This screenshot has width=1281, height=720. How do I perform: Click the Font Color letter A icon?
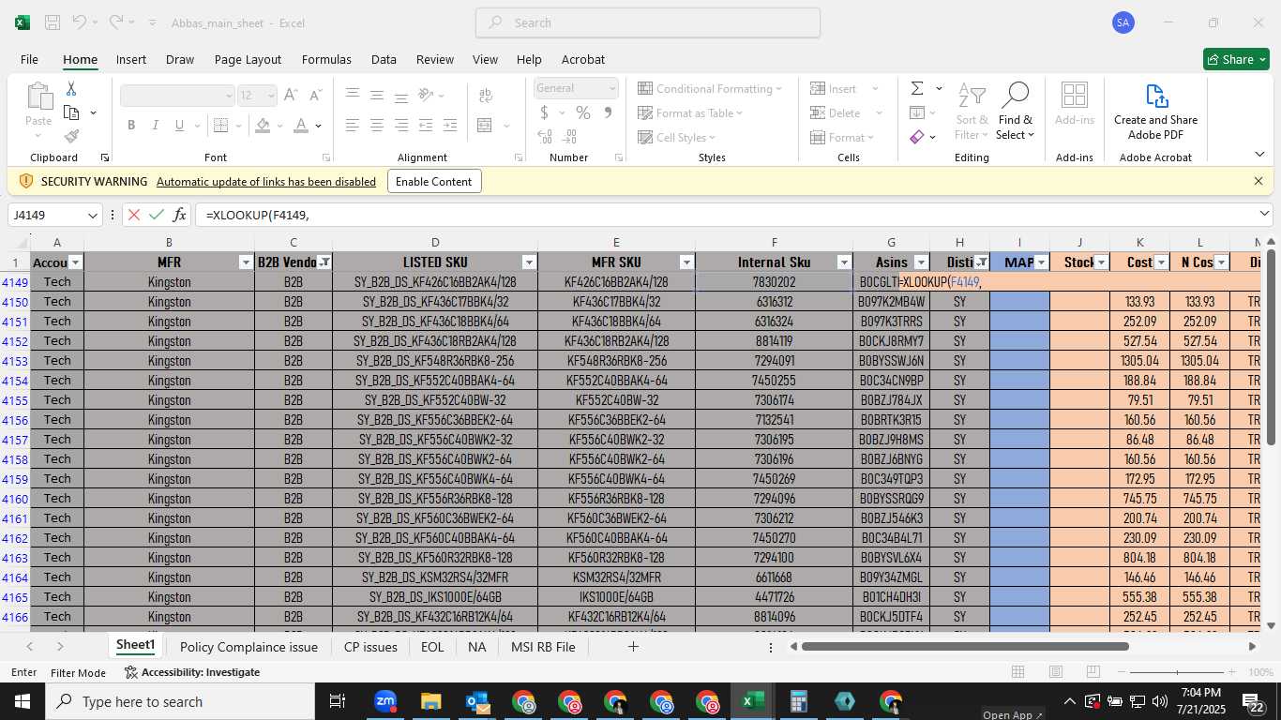301,125
